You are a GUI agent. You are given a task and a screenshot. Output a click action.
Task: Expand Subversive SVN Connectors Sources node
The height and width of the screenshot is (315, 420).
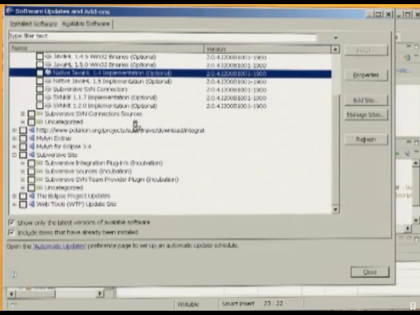point(23,114)
